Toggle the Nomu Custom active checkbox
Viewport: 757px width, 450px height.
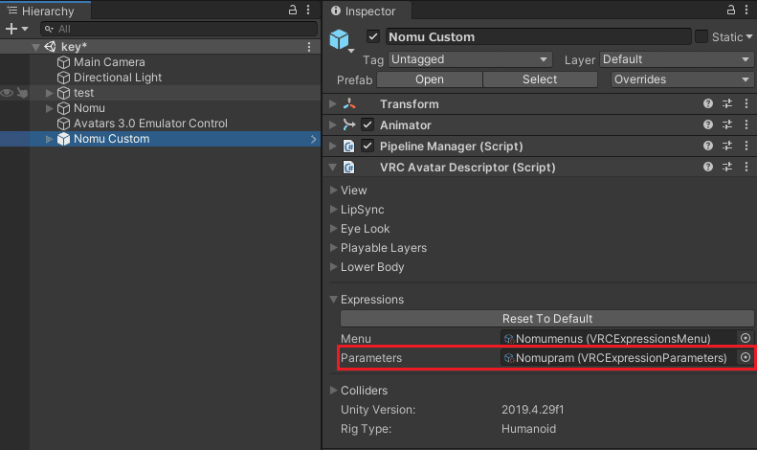(x=373, y=37)
